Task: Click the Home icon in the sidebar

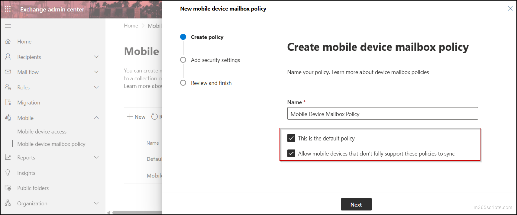Action: point(8,41)
